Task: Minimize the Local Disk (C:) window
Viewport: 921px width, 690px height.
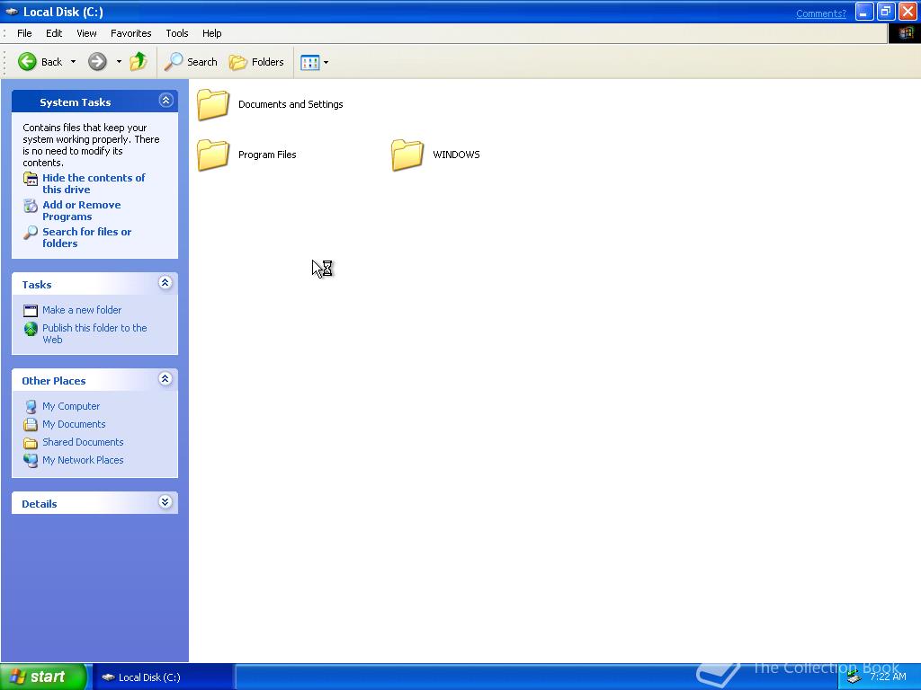Action: 864,12
